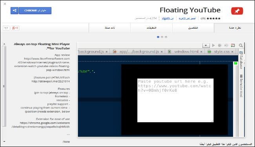The image size is (255, 147).
Task: Open the vlgalik developer link
Action: pyautogui.click(x=168, y=18)
